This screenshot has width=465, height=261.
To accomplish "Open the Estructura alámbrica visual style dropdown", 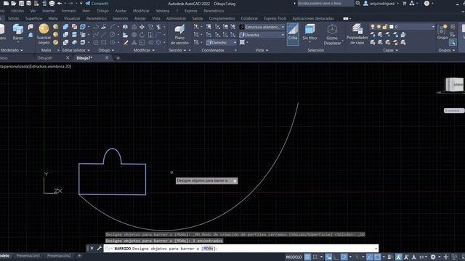I will [262, 27].
